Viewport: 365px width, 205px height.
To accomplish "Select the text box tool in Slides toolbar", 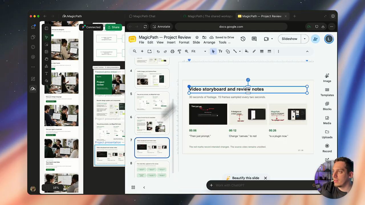I will coord(220,51).
